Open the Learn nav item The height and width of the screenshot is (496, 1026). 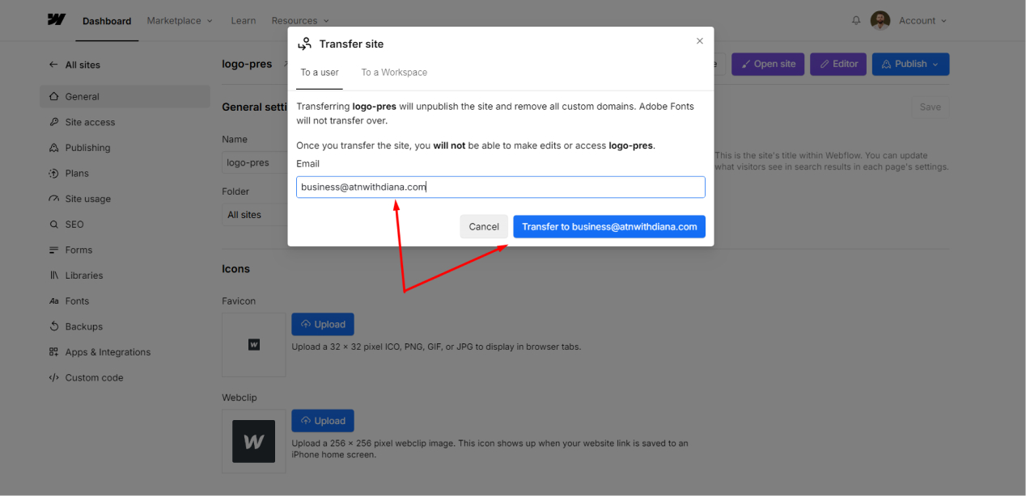(x=243, y=20)
